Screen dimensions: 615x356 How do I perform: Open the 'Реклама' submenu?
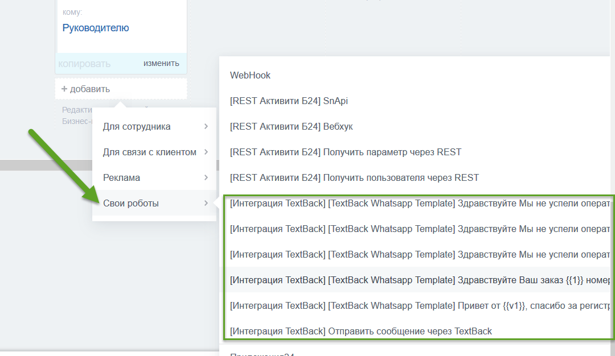tap(154, 177)
